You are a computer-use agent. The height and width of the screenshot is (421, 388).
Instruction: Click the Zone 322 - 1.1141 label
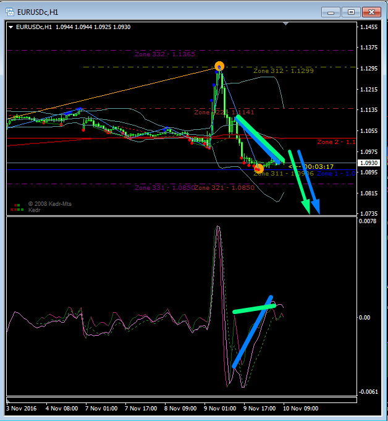pyautogui.click(x=224, y=113)
